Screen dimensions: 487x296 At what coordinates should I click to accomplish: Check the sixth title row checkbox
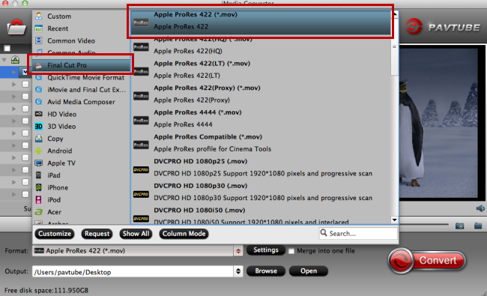(x=25, y=133)
